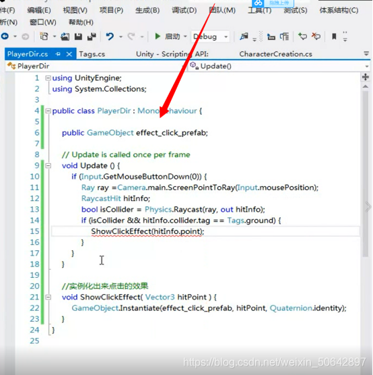
Task: Click the green-plus bookmark action icon
Action: [302, 36]
